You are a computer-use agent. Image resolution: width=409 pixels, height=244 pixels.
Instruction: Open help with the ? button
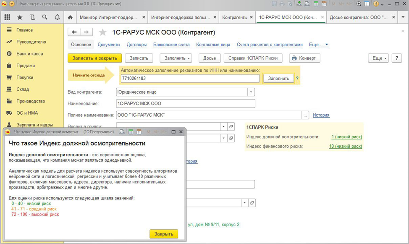(x=397, y=58)
